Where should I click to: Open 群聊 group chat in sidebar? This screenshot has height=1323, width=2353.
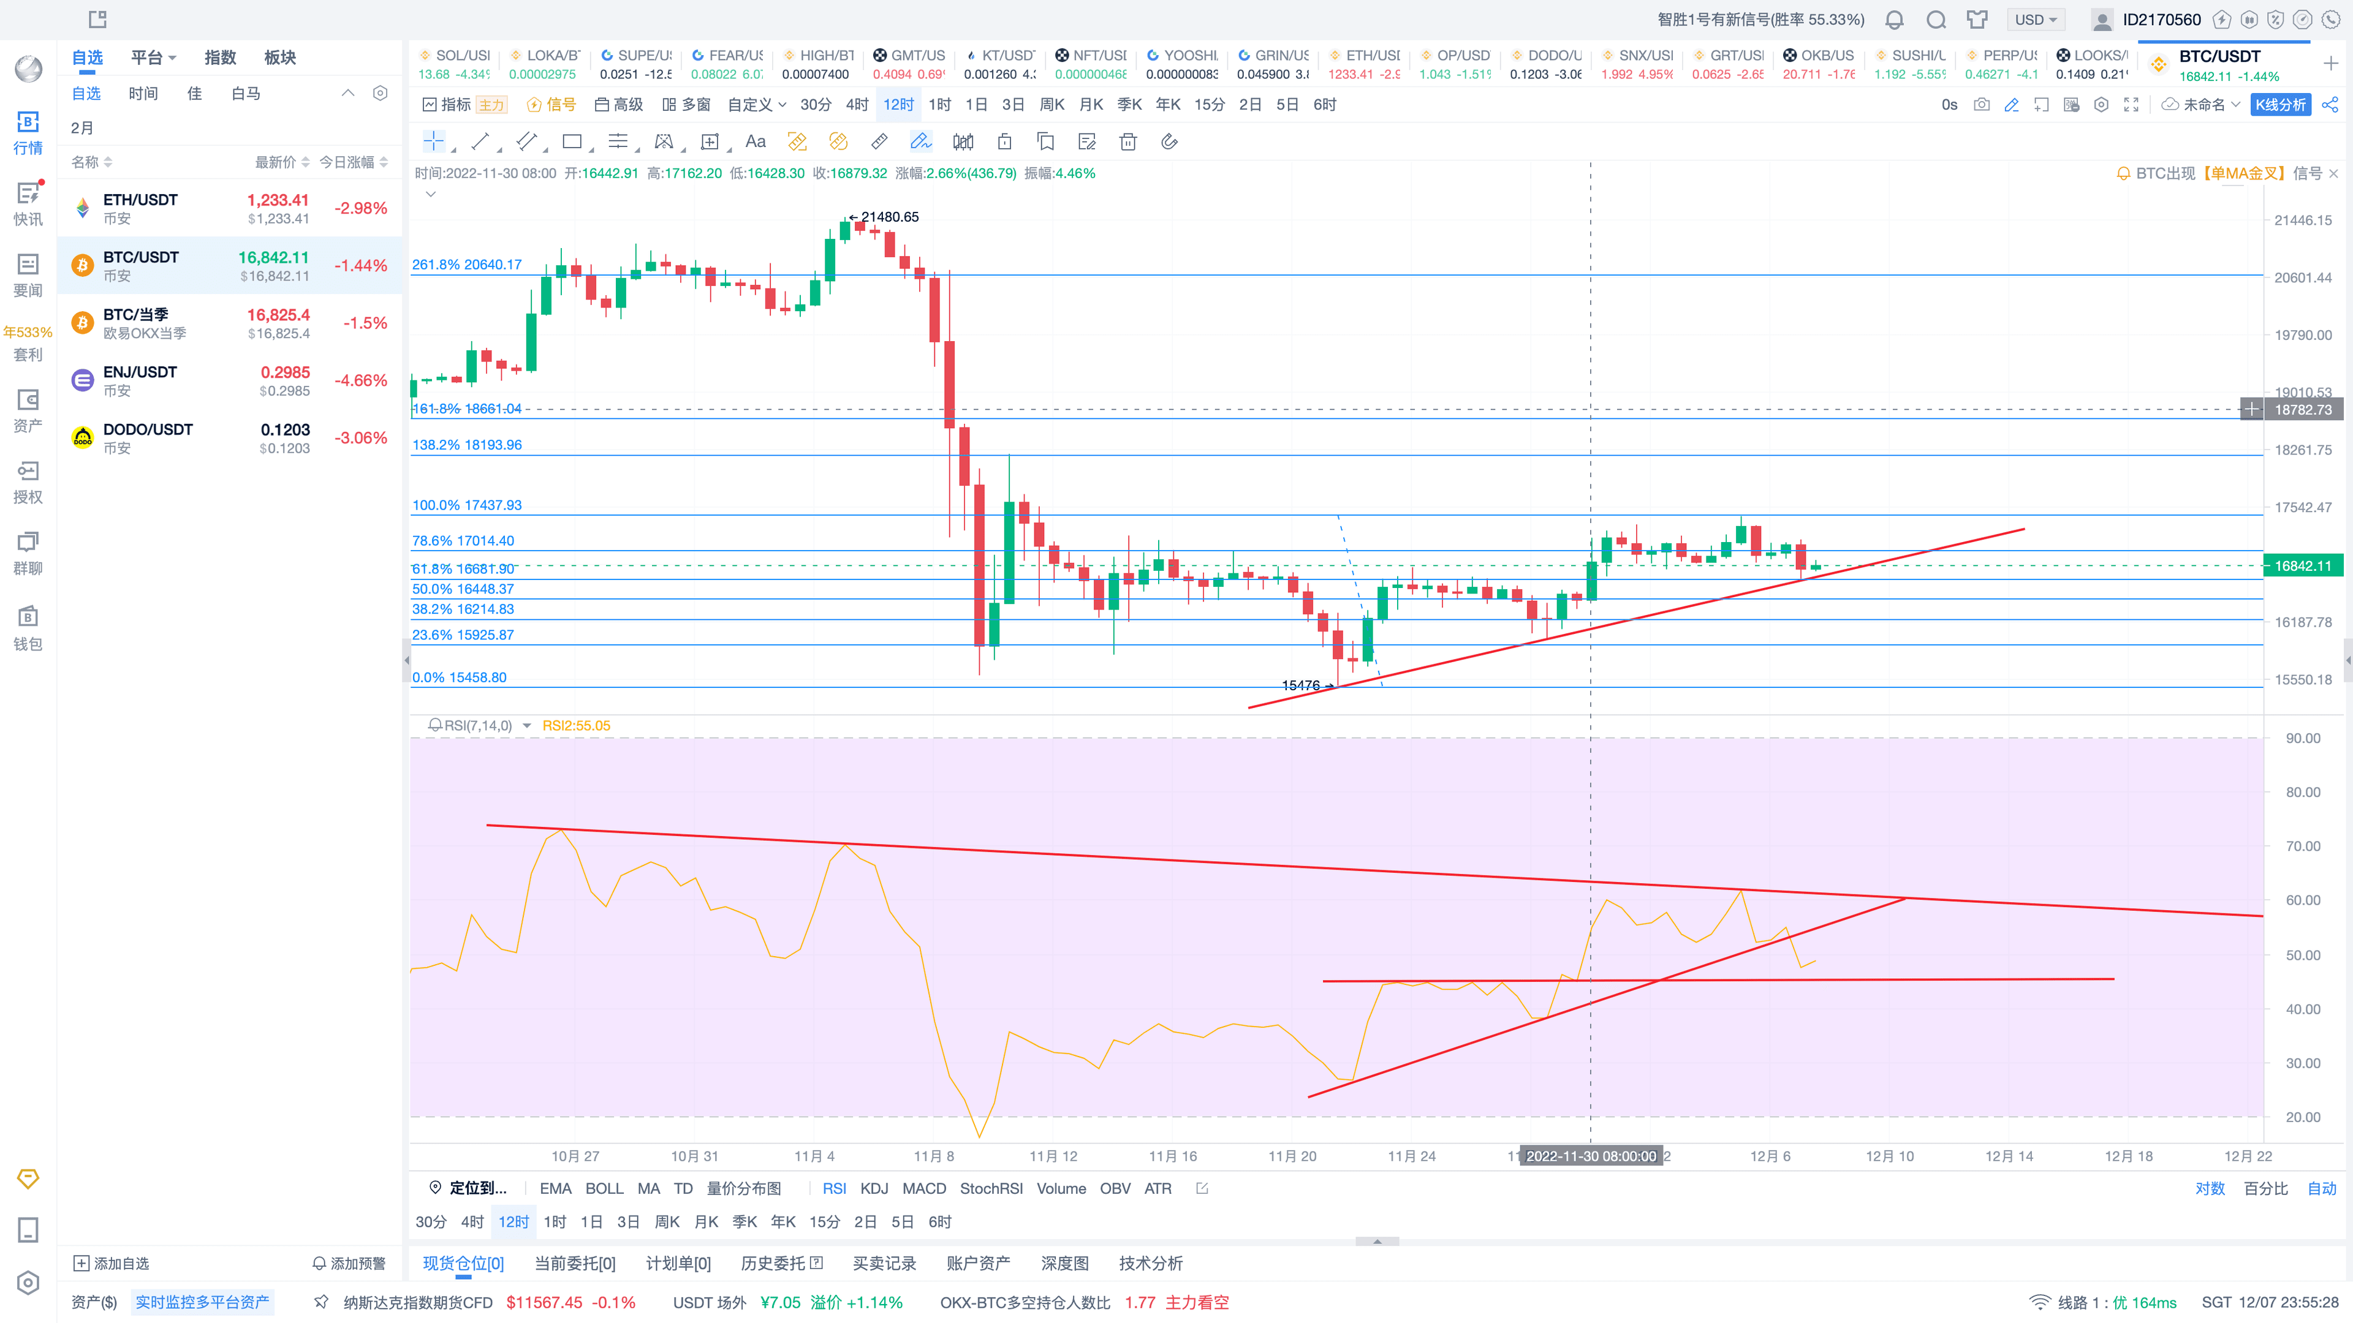[28, 553]
